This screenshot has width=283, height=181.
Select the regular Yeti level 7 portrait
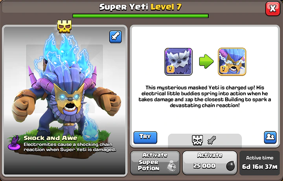178,62
